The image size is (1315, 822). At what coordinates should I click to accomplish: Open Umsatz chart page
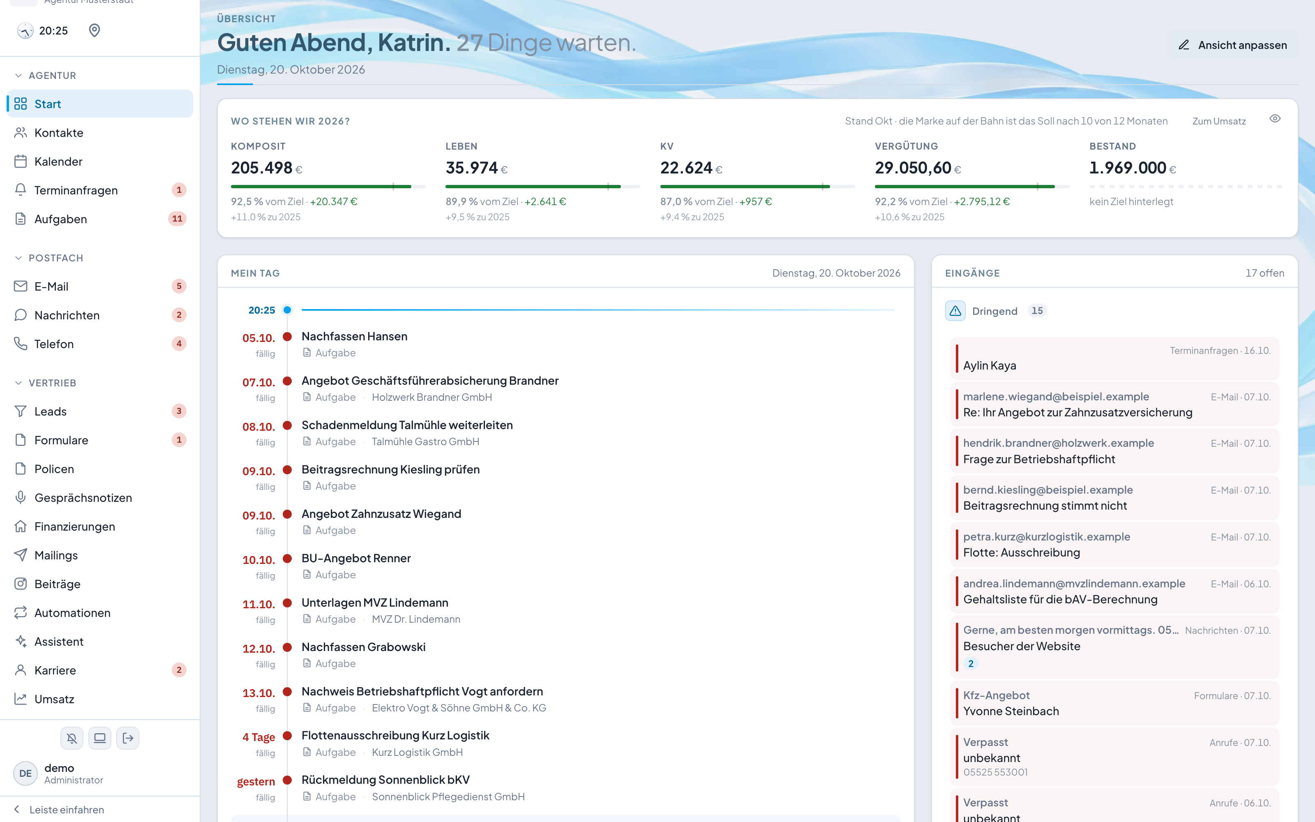(x=99, y=699)
